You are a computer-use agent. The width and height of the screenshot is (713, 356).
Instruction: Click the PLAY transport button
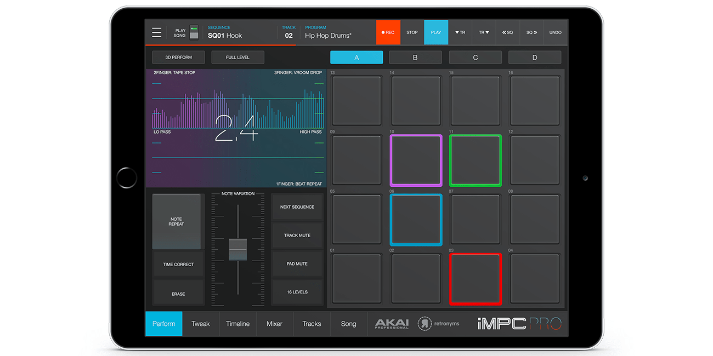pyautogui.click(x=436, y=32)
